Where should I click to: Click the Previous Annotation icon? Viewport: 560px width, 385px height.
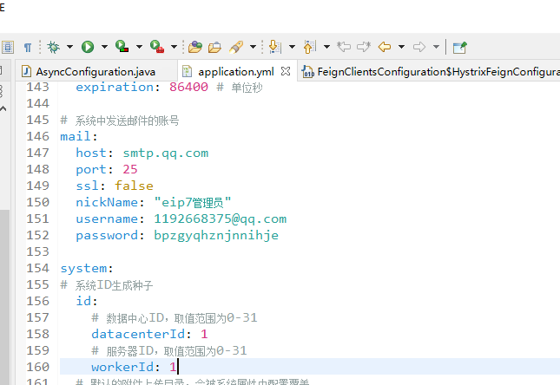tap(310, 47)
